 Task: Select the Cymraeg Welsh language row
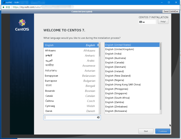click(x=71, y=106)
